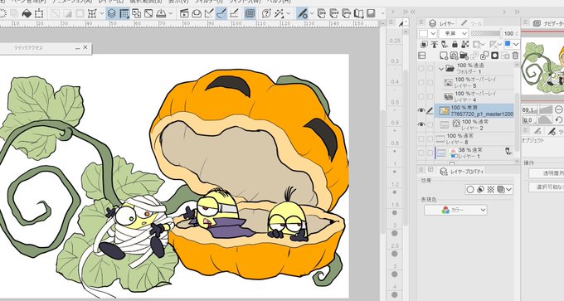Click the Lock transparent pixels icon

(x=465, y=44)
